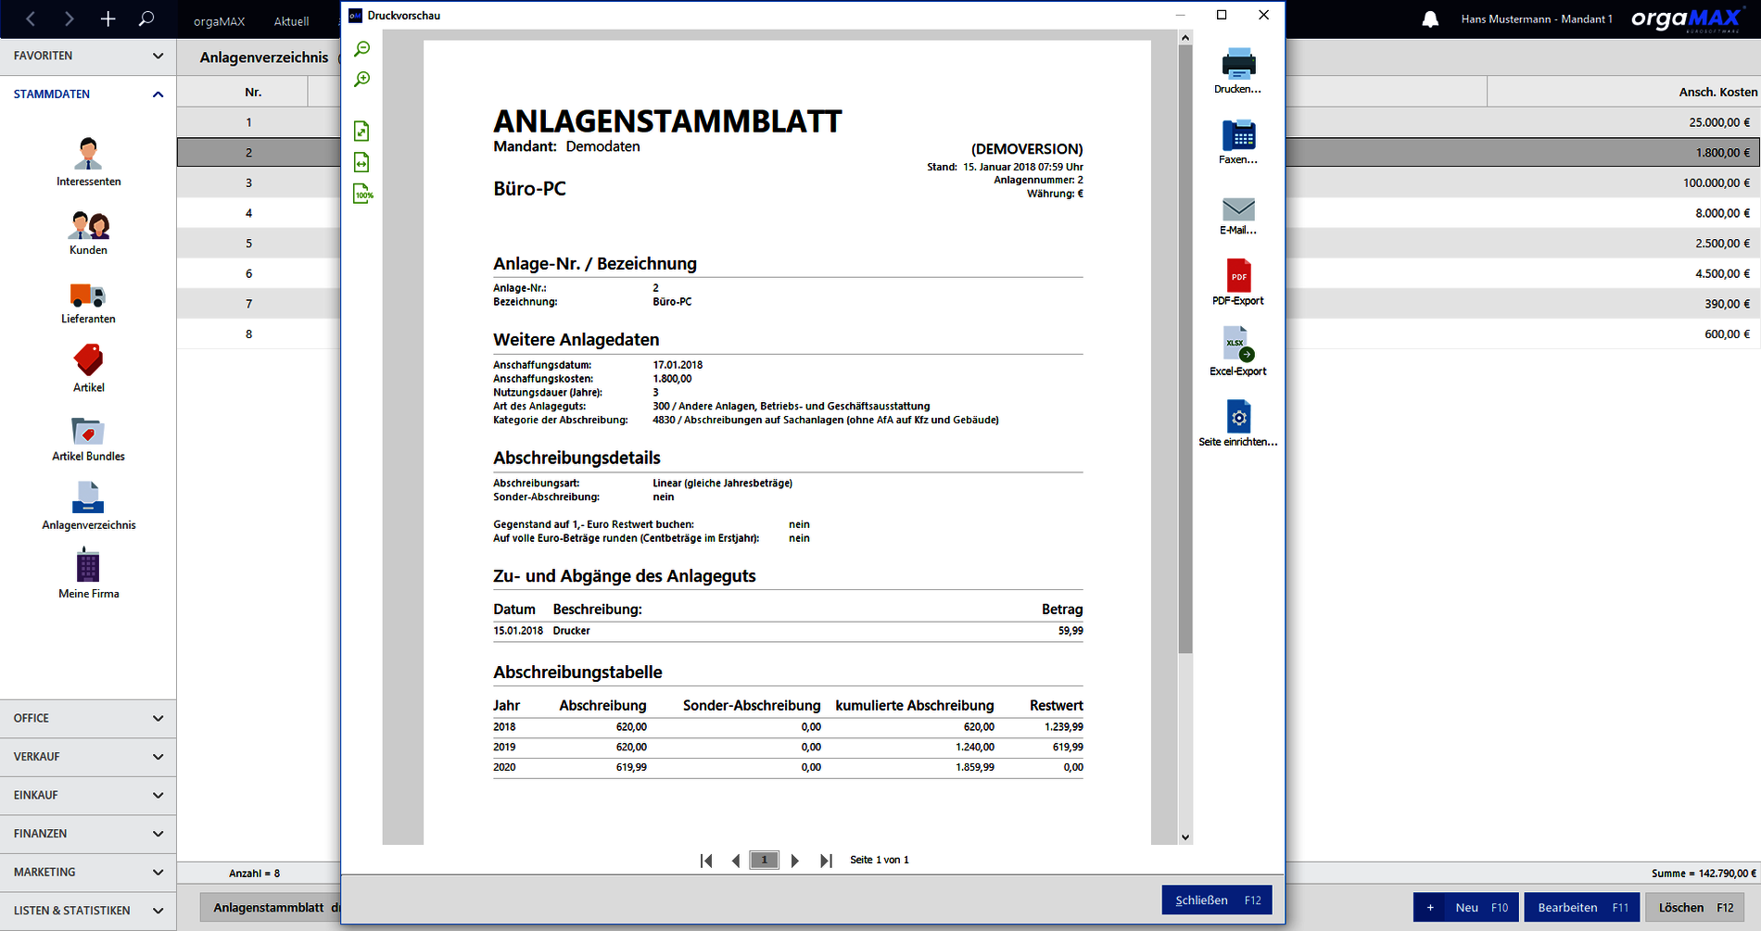Image resolution: width=1761 pixels, height=931 pixels.
Task: Open Artikel in the sidebar
Action: coord(88,368)
